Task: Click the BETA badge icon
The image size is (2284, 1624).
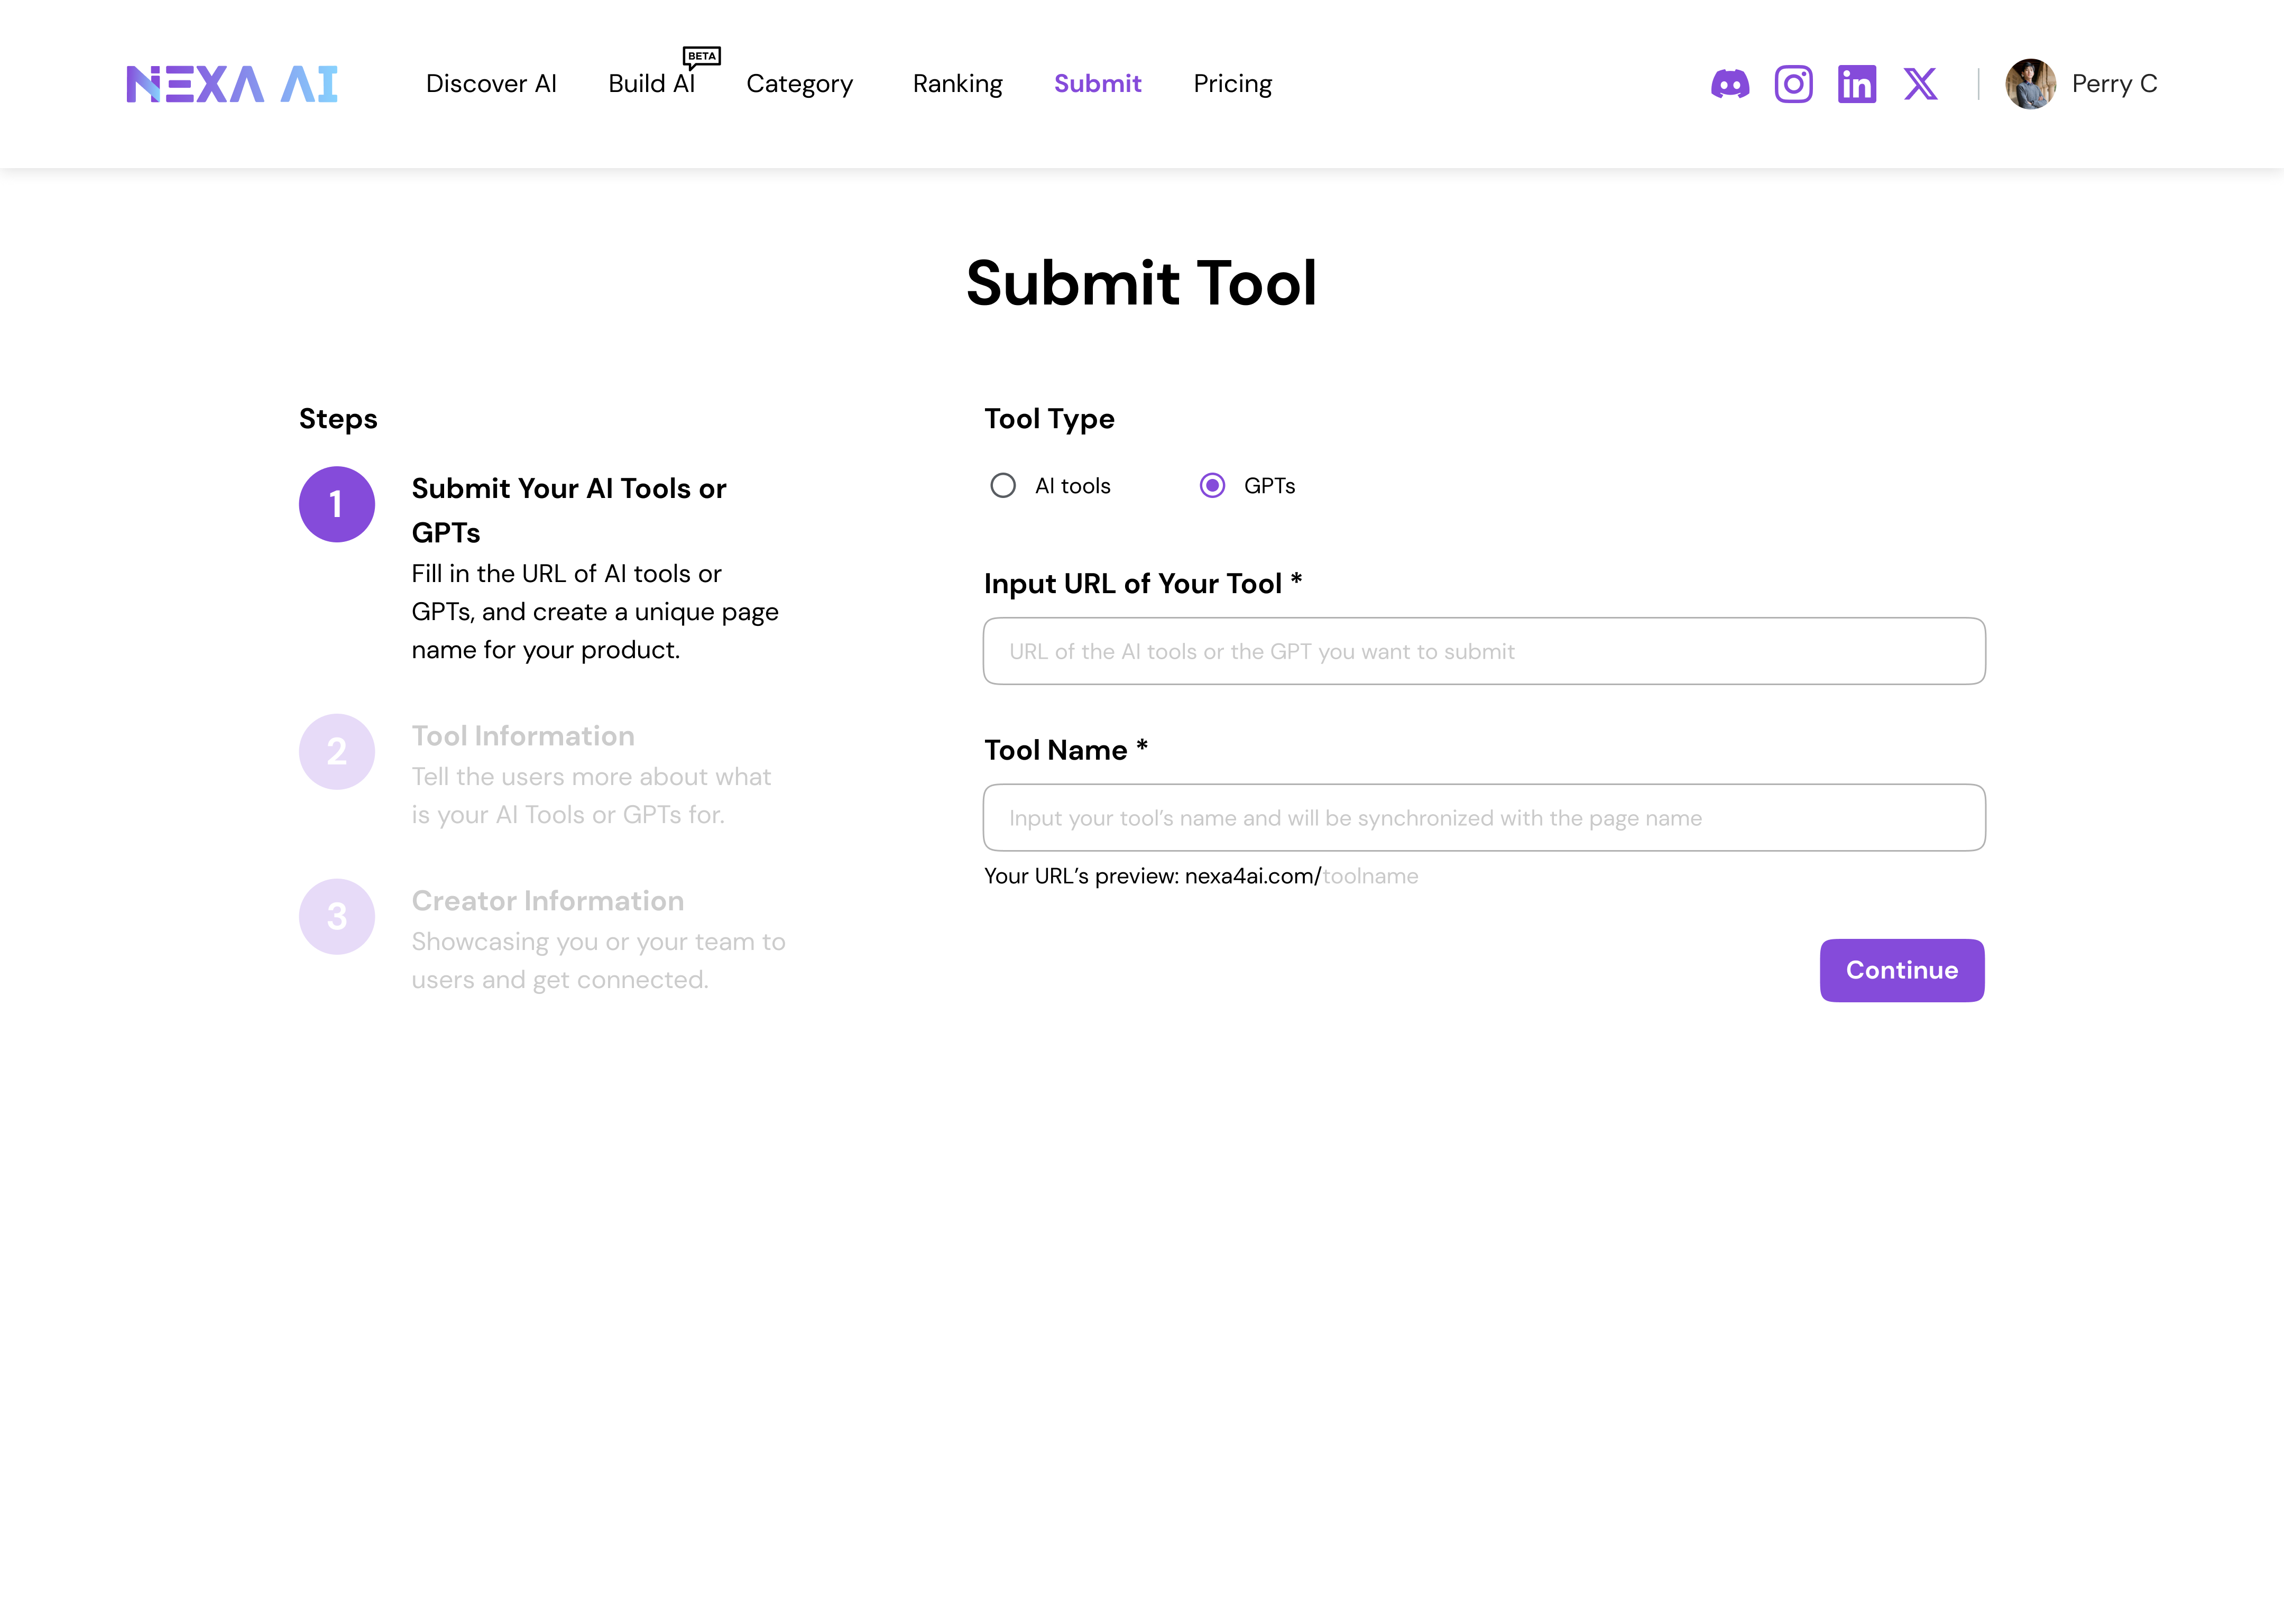Action: (x=701, y=57)
